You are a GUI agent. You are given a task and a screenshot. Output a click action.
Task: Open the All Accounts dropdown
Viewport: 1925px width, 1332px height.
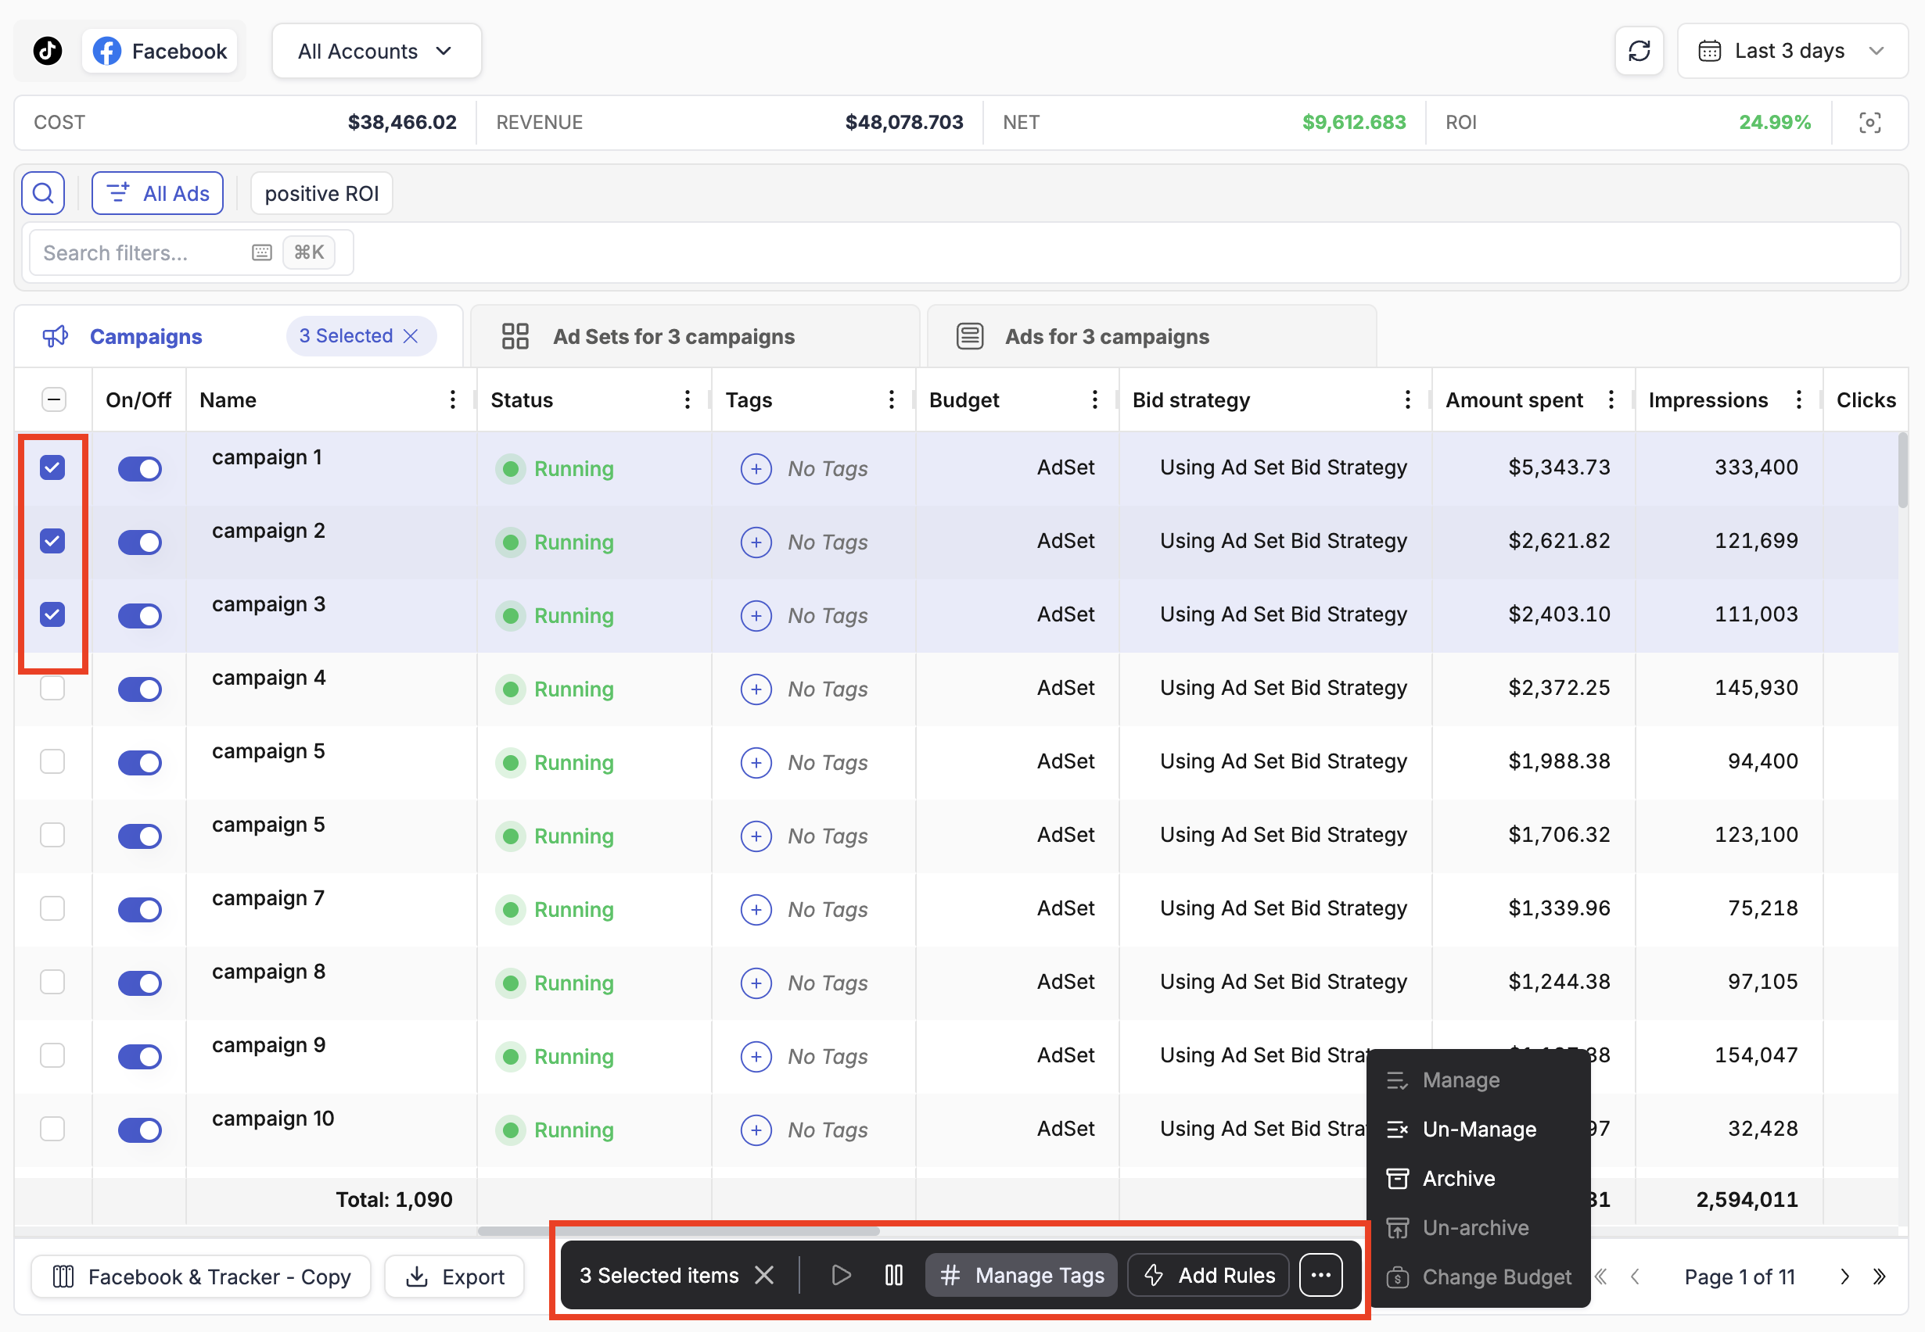[375, 51]
